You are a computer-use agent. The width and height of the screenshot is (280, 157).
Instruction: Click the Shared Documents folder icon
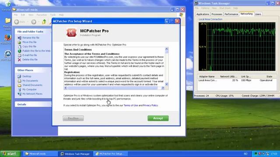[19, 85]
